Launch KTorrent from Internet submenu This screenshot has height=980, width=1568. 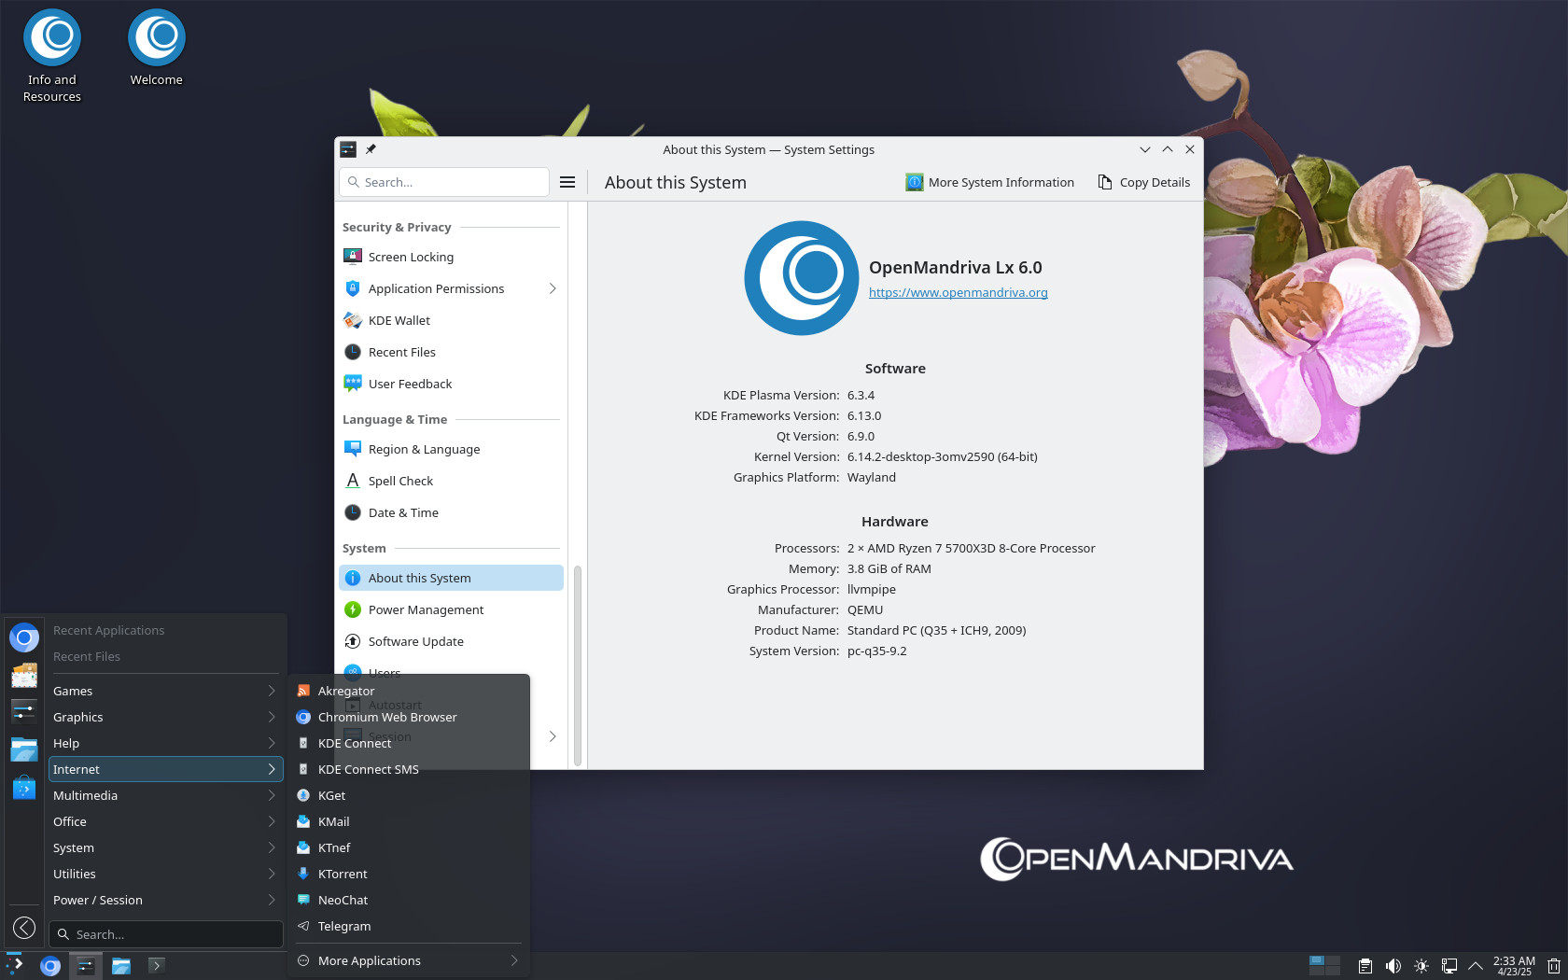pos(408,874)
